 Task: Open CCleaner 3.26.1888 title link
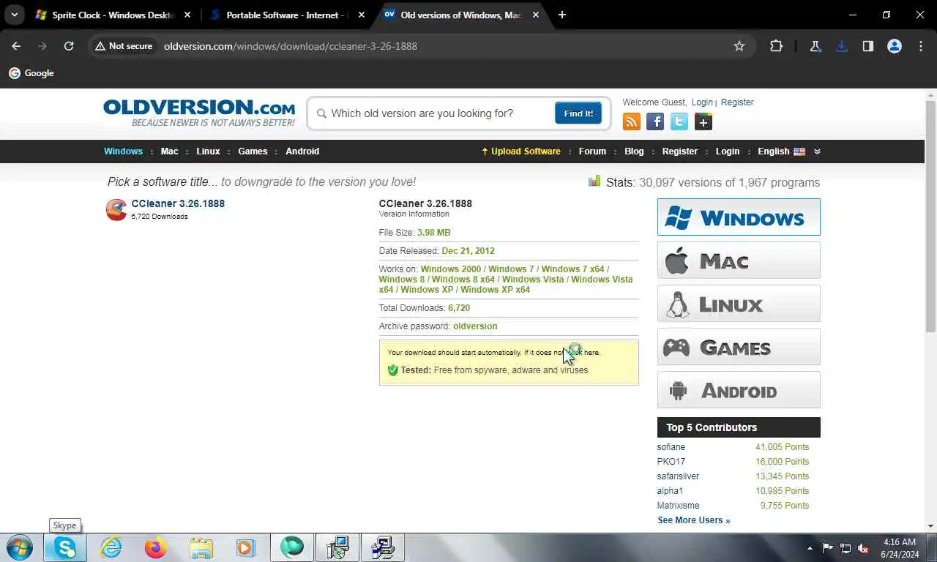[178, 203]
